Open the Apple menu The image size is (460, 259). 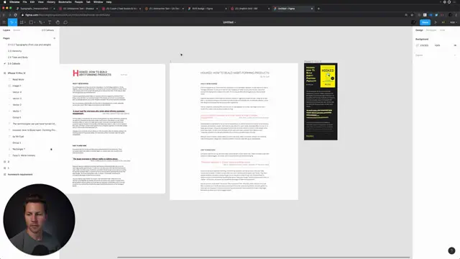(x=5, y=2)
